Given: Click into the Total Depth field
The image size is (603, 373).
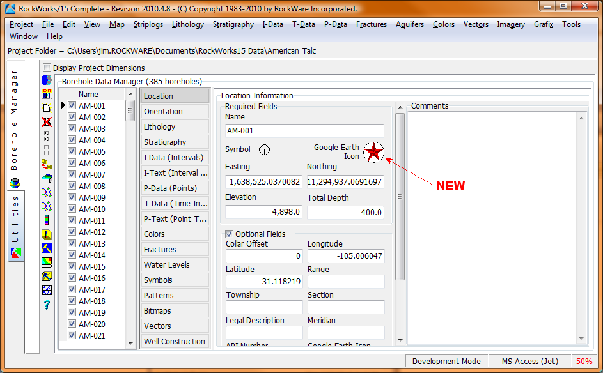Looking at the screenshot, I should [x=345, y=213].
